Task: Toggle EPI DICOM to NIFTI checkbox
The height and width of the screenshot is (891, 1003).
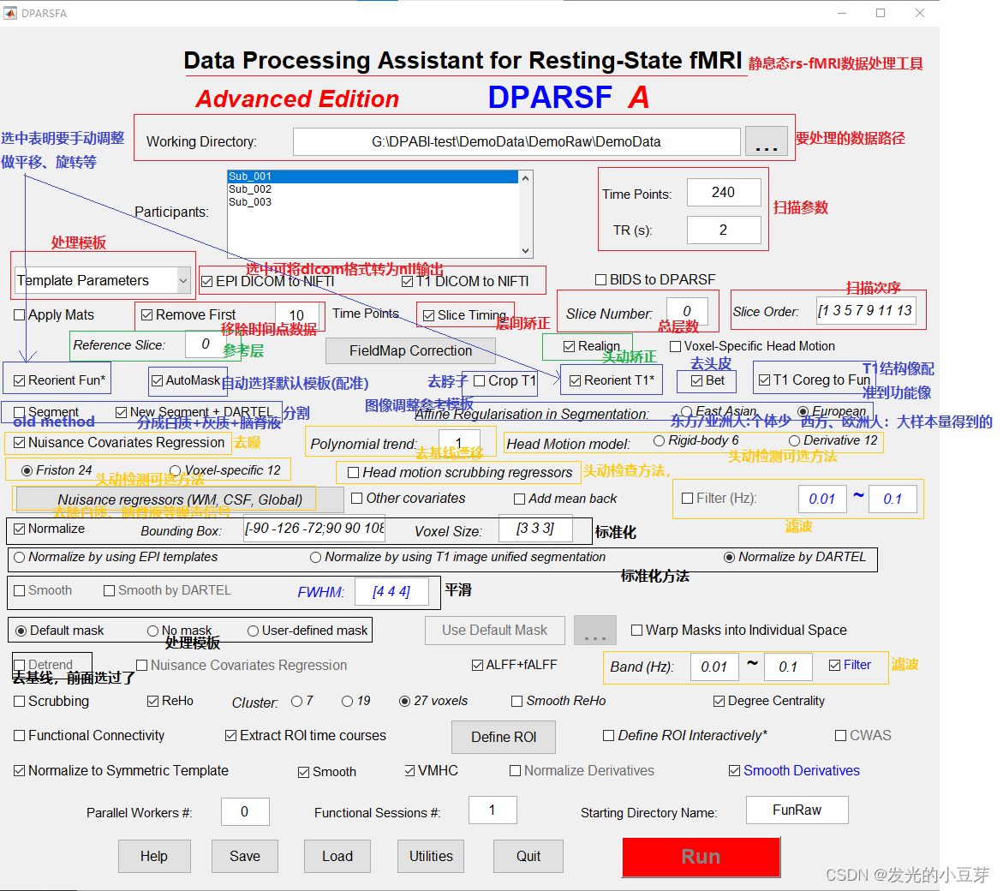Action: (x=206, y=281)
